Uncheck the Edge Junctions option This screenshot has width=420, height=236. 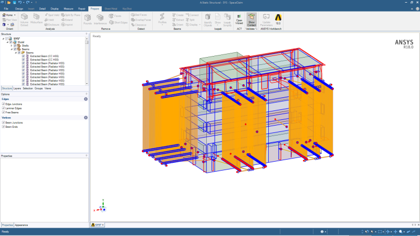[x=4, y=104]
